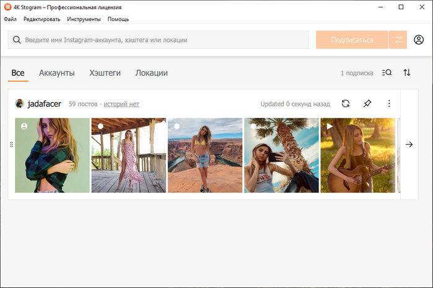Image resolution: width=433 pixels, height=288 pixels.
Task: Click the Updated 0 секунд назад text
Action: 295,104
